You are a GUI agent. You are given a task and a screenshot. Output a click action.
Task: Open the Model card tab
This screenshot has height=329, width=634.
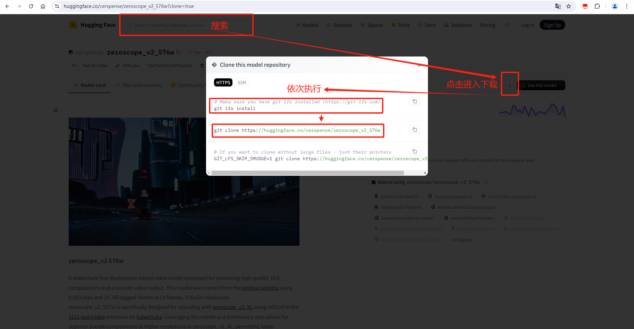tap(89, 85)
